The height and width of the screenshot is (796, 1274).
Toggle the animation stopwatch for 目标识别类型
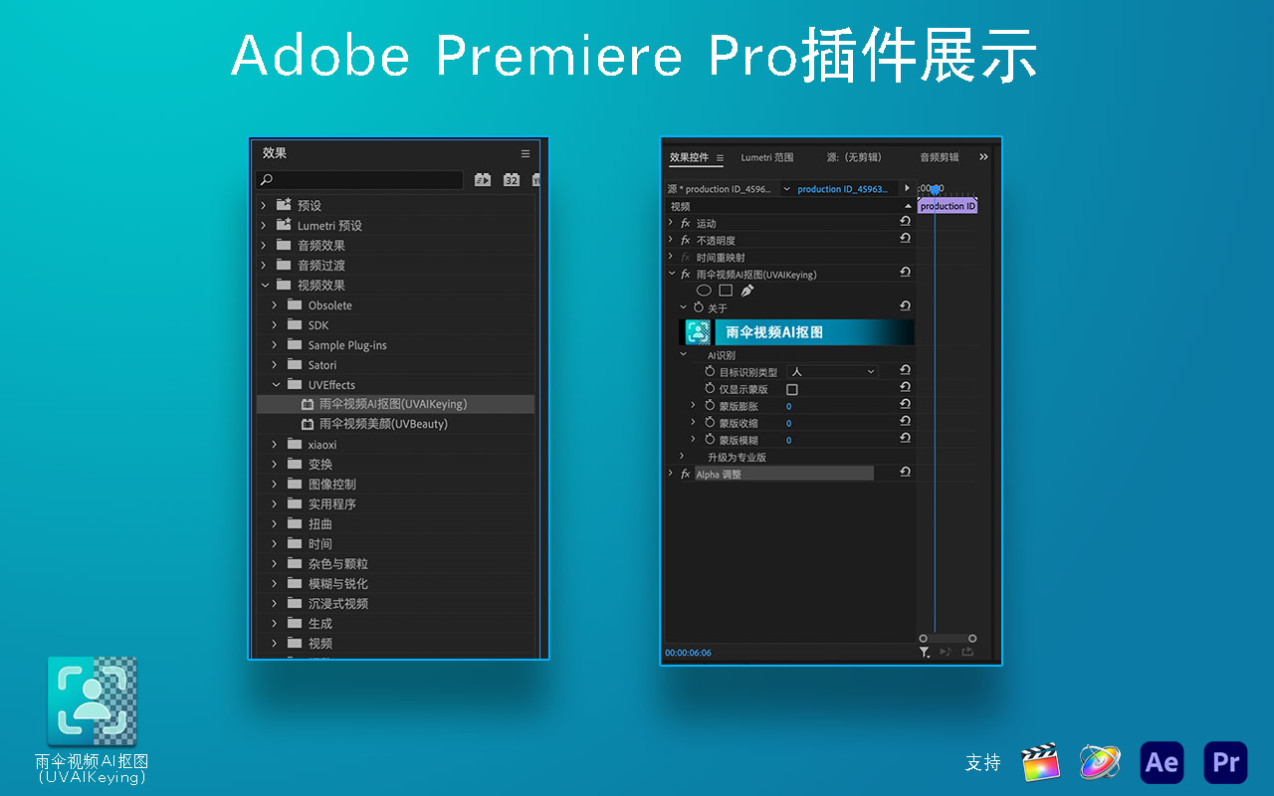pyautogui.click(x=710, y=371)
